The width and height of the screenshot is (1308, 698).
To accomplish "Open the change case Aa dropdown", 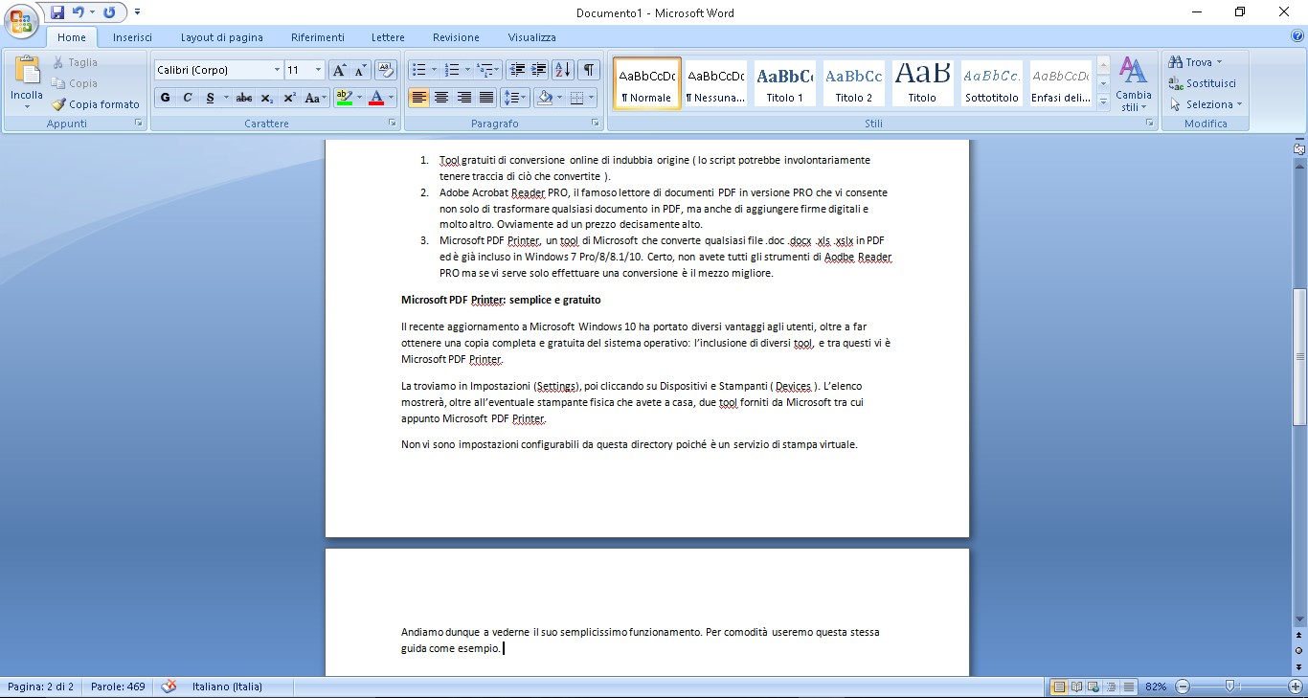I will coord(315,98).
